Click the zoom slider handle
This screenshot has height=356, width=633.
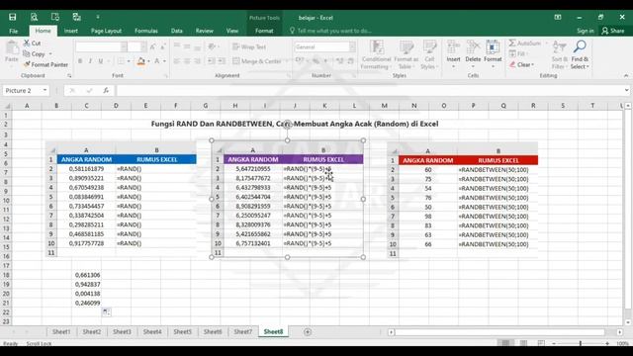(x=581, y=343)
